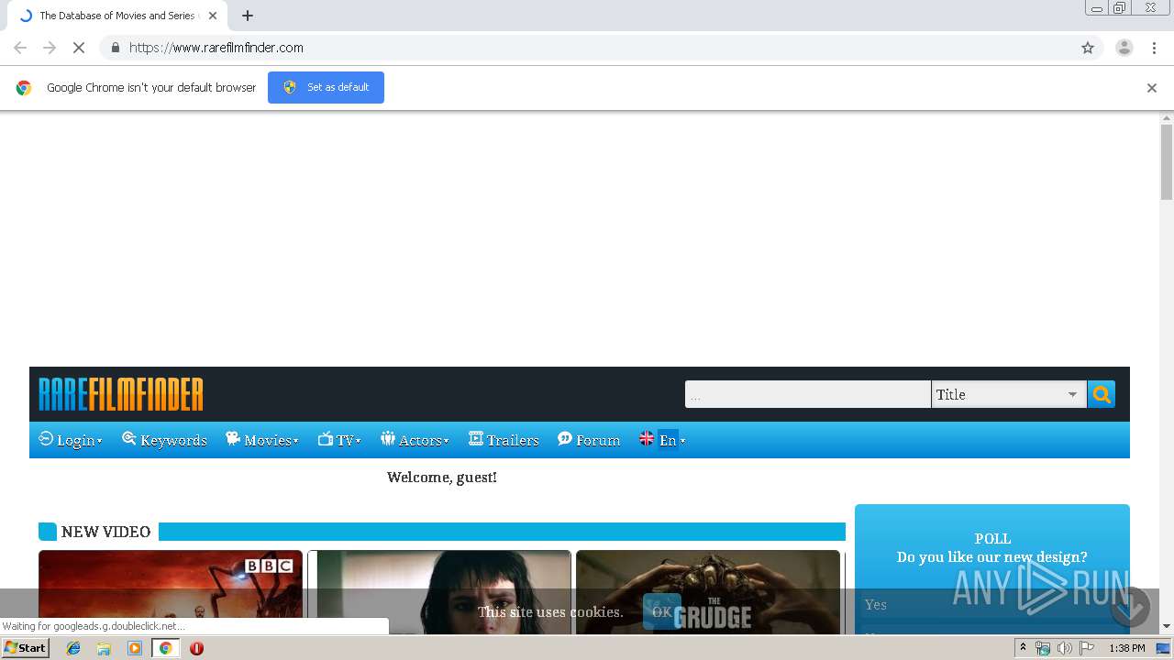Open the Trailers page
Image resolution: width=1174 pixels, height=660 pixels.
pos(504,440)
